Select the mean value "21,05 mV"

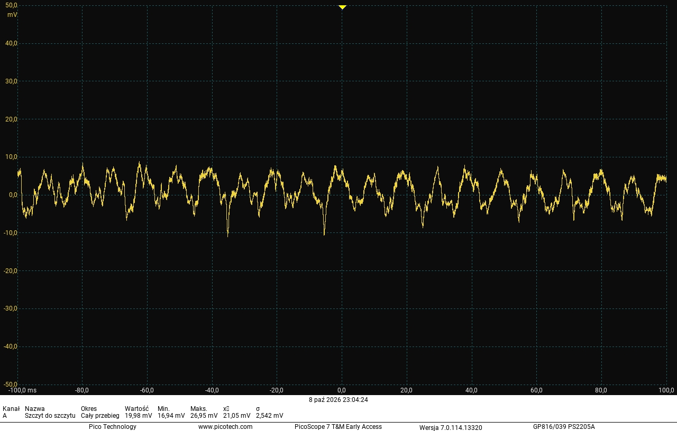[237, 416]
